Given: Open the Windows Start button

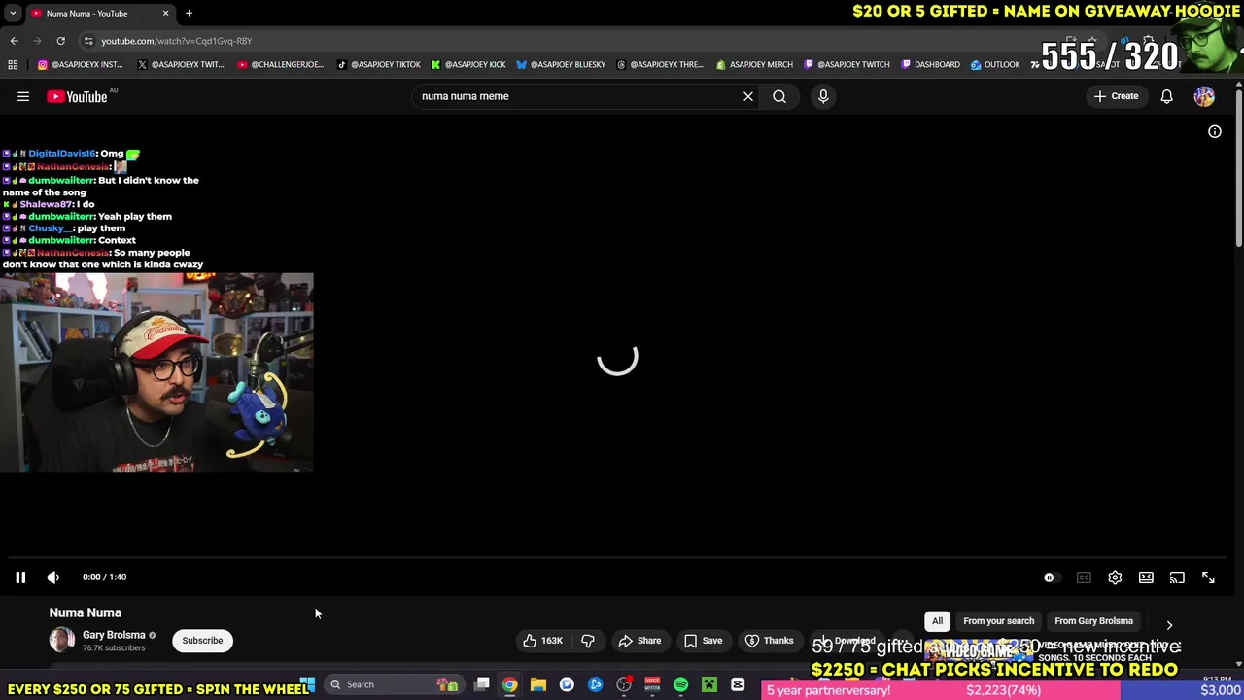Looking at the screenshot, I should pos(307,684).
